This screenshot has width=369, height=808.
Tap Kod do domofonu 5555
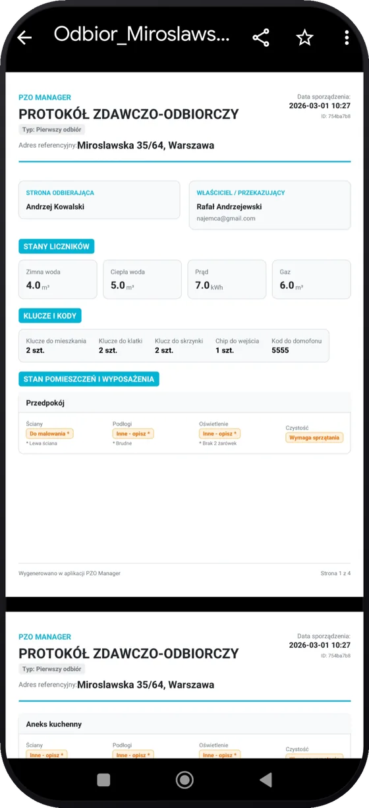(297, 346)
